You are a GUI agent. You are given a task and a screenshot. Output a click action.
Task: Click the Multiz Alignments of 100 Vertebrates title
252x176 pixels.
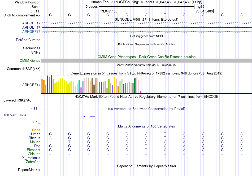tap(146, 126)
